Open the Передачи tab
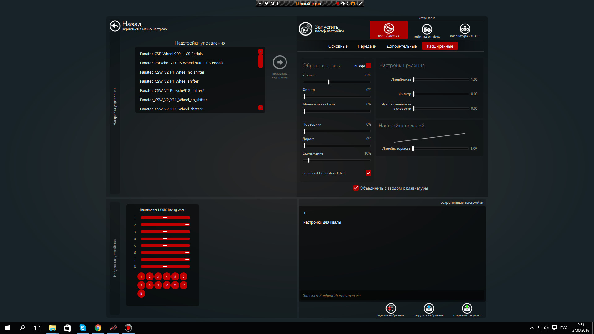The image size is (594, 334). click(367, 46)
